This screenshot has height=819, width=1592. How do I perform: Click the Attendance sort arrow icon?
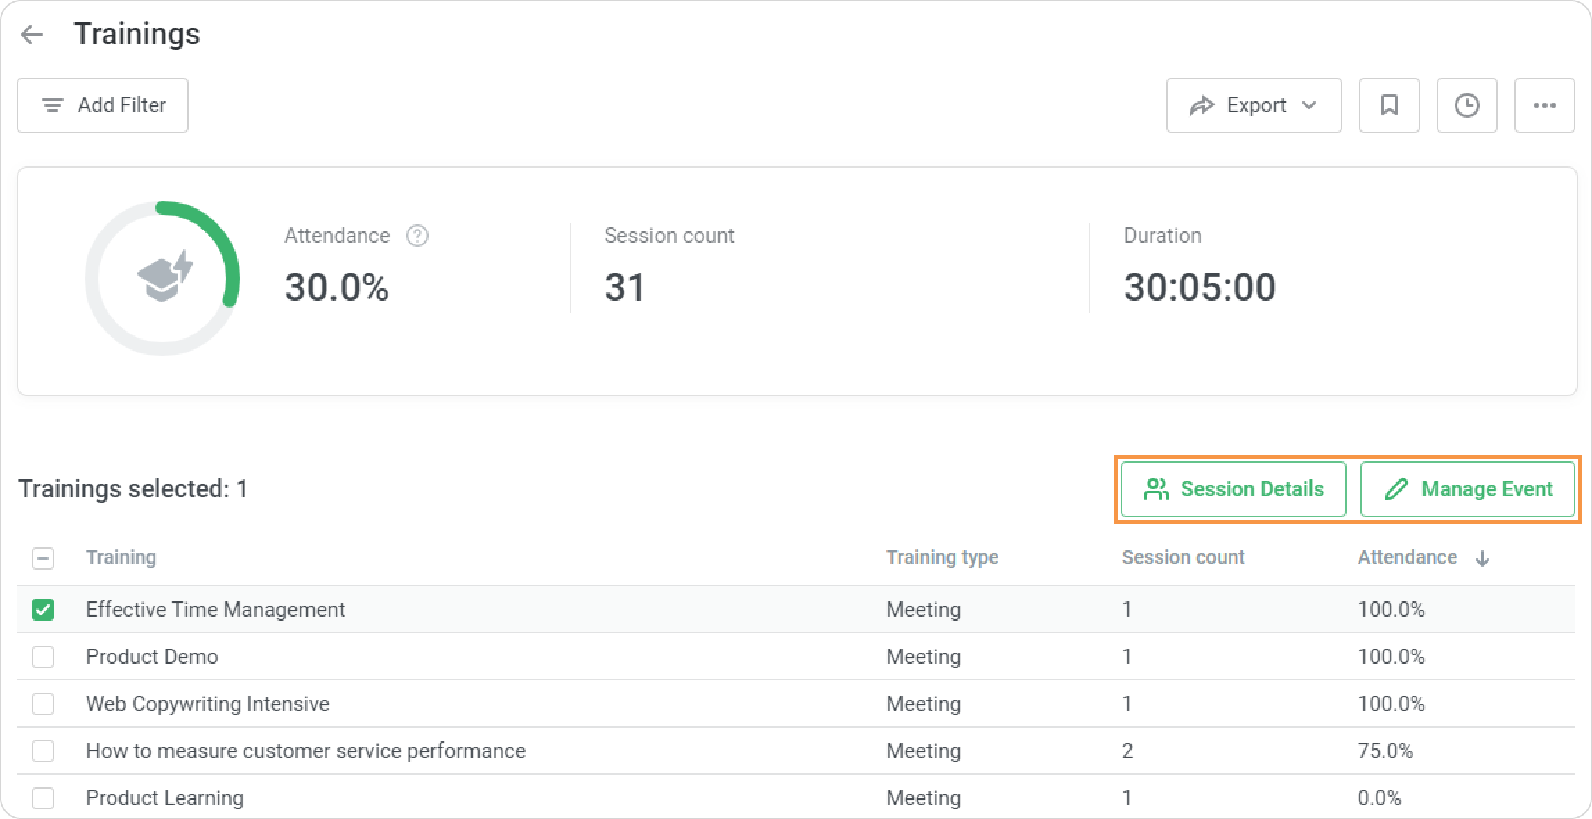[x=1482, y=558]
